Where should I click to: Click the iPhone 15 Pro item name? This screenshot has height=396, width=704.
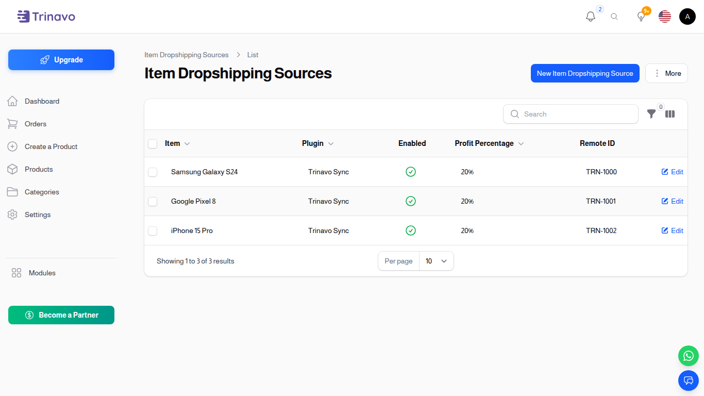[192, 230]
